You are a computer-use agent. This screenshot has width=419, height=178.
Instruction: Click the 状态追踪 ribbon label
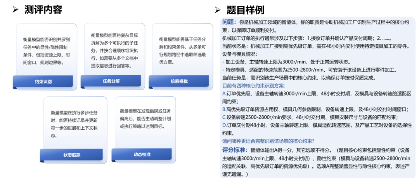click(x=72, y=155)
